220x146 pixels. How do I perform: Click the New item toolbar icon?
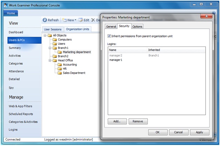(x=64, y=20)
